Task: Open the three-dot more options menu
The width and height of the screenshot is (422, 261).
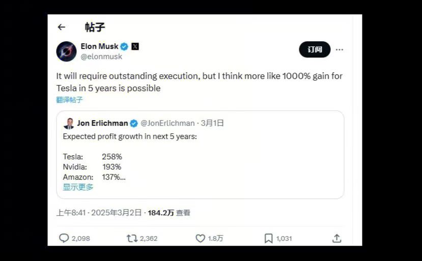Action: tap(340, 49)
